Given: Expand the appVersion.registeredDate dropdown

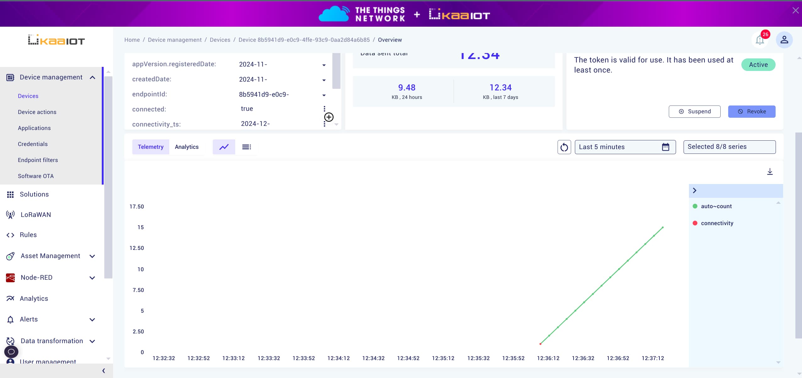Looking at the screenshot, I should pyautogui.click(x=324, y=63).
